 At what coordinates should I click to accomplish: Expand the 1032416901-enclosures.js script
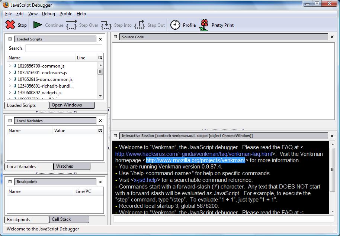pyautogui.click(x=10, y=72)
